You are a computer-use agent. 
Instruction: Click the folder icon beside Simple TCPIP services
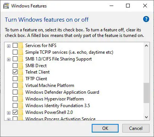pyautogui.click(x=21, y=52)
